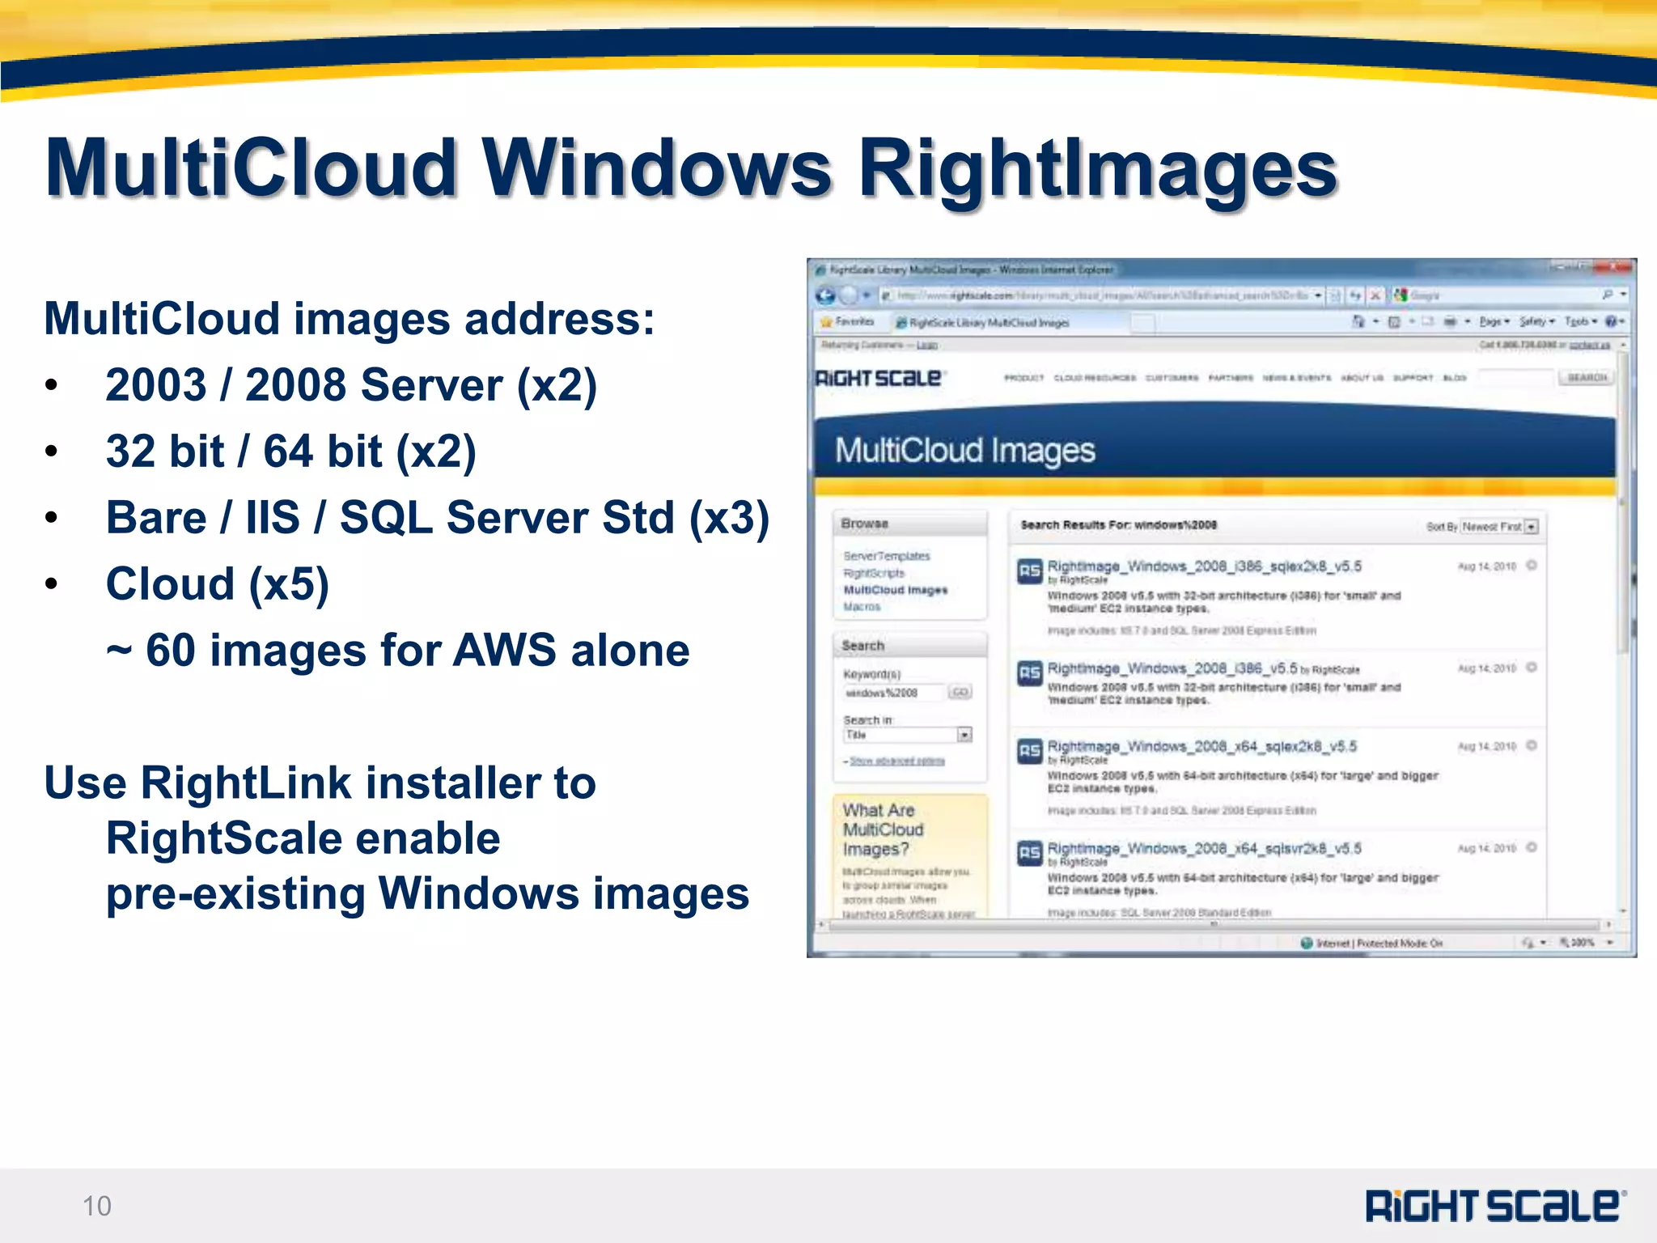Open the Tools menu
1657x1243 pixels.
1580,322
